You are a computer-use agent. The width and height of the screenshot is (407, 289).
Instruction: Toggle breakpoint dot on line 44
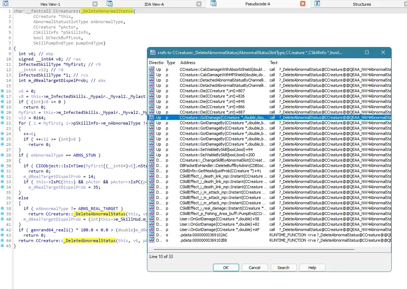tap(2, 241)
